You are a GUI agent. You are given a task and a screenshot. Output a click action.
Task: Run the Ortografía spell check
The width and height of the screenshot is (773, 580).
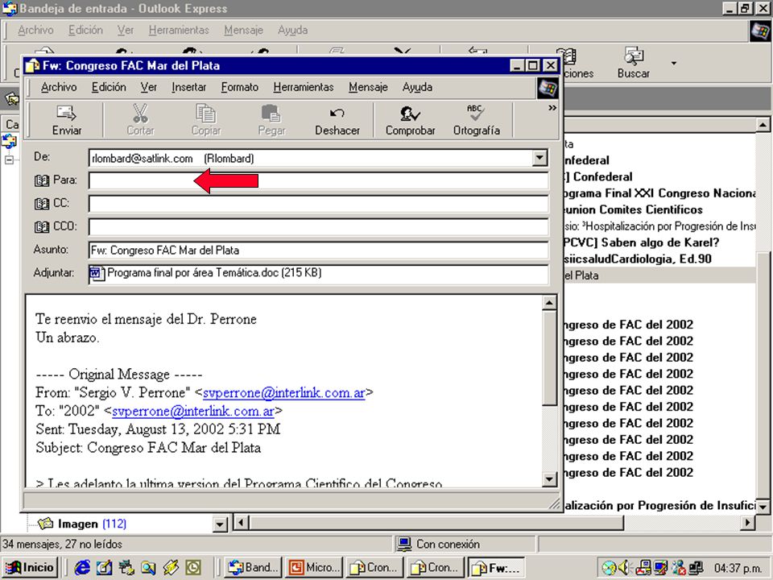coord(476,120)
